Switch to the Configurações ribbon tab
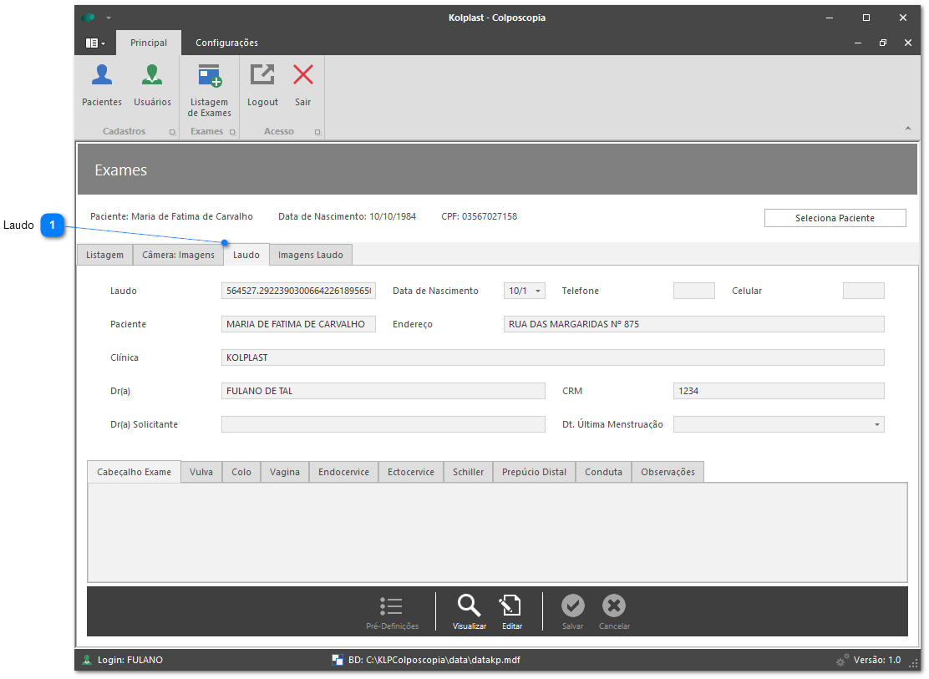929x679 pixels. point(227,43)
